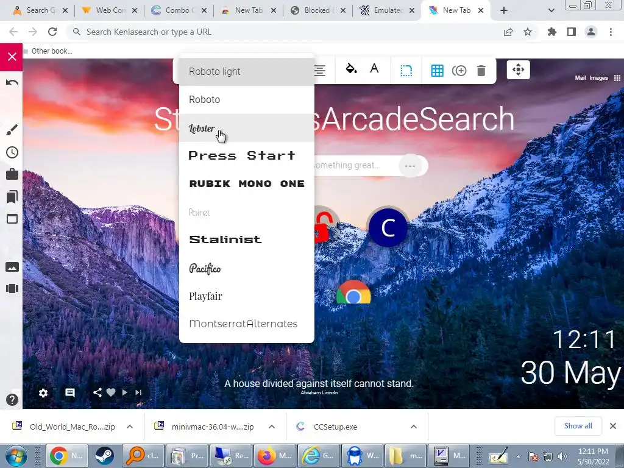
Task: Open the blue C shortcut tile
Action: point(388,228)
